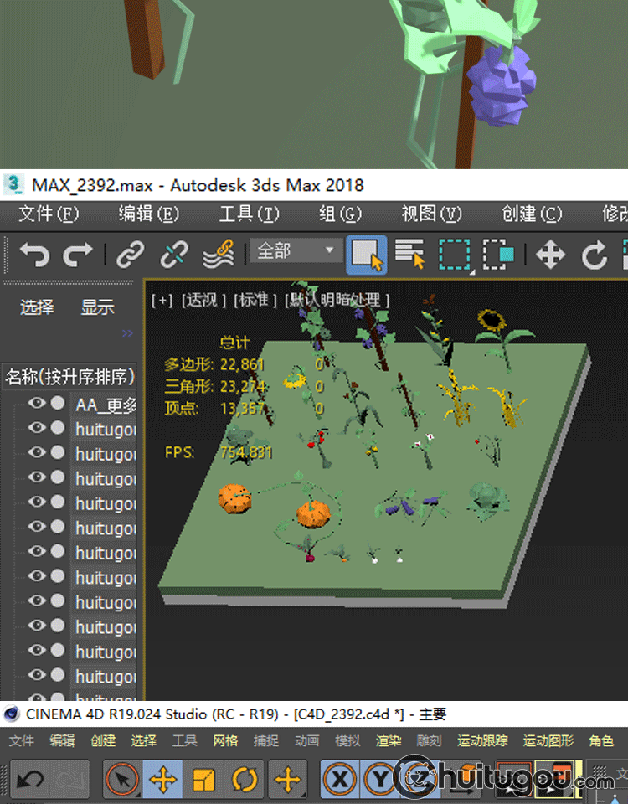Select the Unlink Selection tool (broken chain)

tap(174, 254)
